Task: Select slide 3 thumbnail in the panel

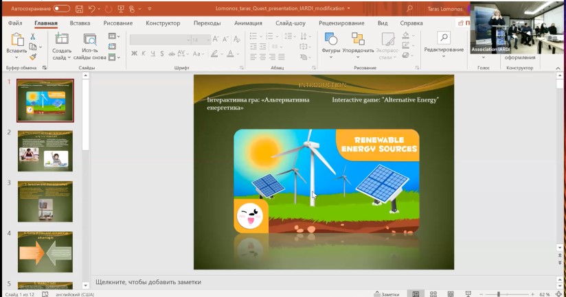Action: point(45,202)
